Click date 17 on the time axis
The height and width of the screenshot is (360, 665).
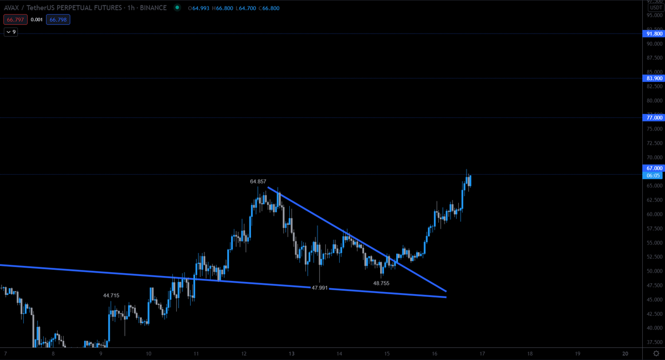point(482,353)
